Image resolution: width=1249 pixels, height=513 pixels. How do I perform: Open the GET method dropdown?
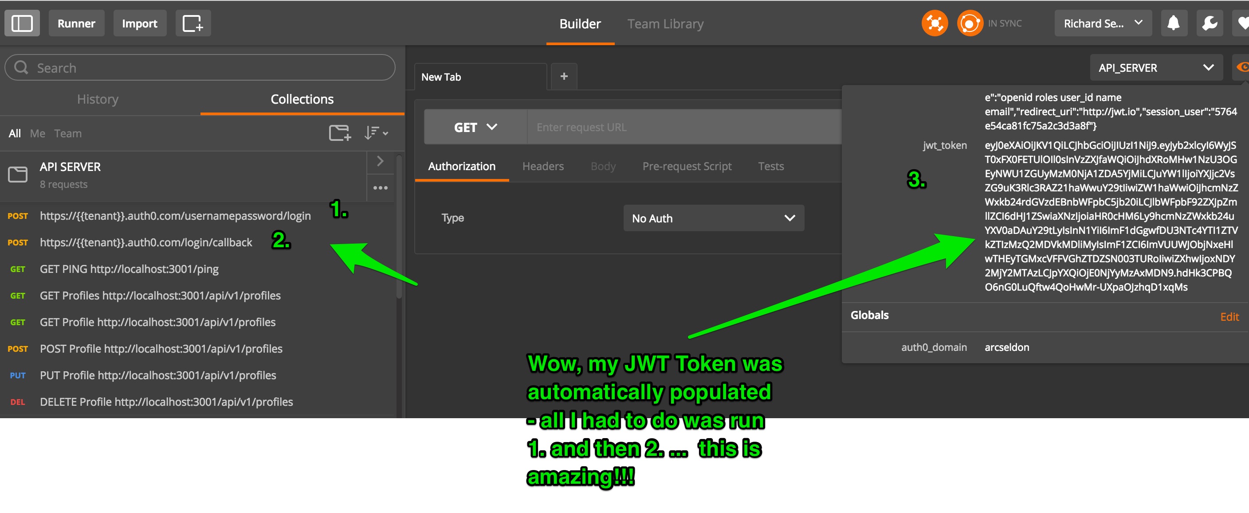[x=475, y=127]
